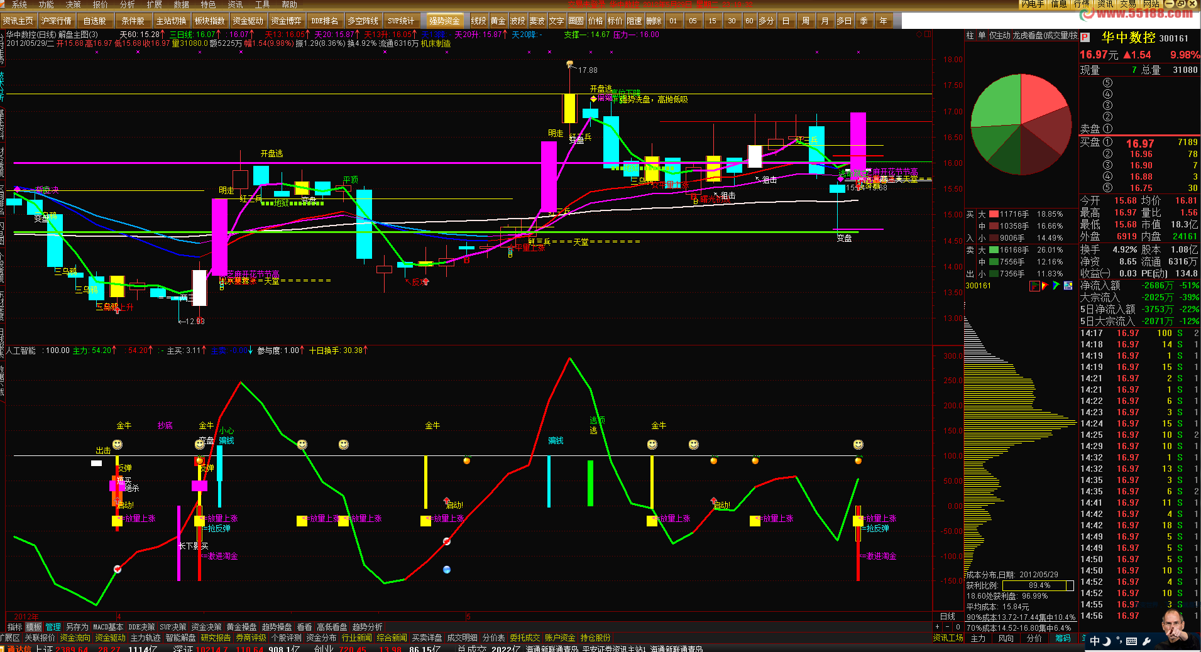Viewport: 1201px width, 652px height.
Task: Open the blue panel icon beside 300161
Action: pyautogui.click(x=1068, y=286)
